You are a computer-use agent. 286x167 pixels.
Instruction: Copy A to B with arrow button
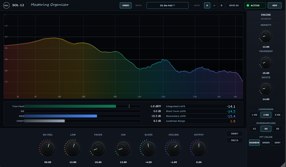(214, 5)
